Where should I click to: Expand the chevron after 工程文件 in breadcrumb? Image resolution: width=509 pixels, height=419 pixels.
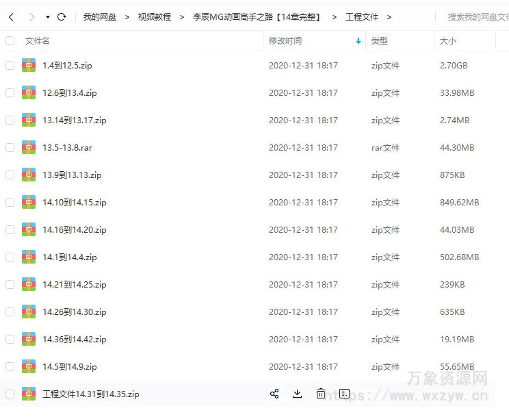click(x=389, y=16)
